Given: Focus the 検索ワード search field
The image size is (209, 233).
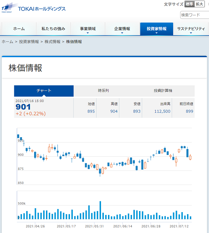Looking at the screenshot, I should click(x=195, y=15).
